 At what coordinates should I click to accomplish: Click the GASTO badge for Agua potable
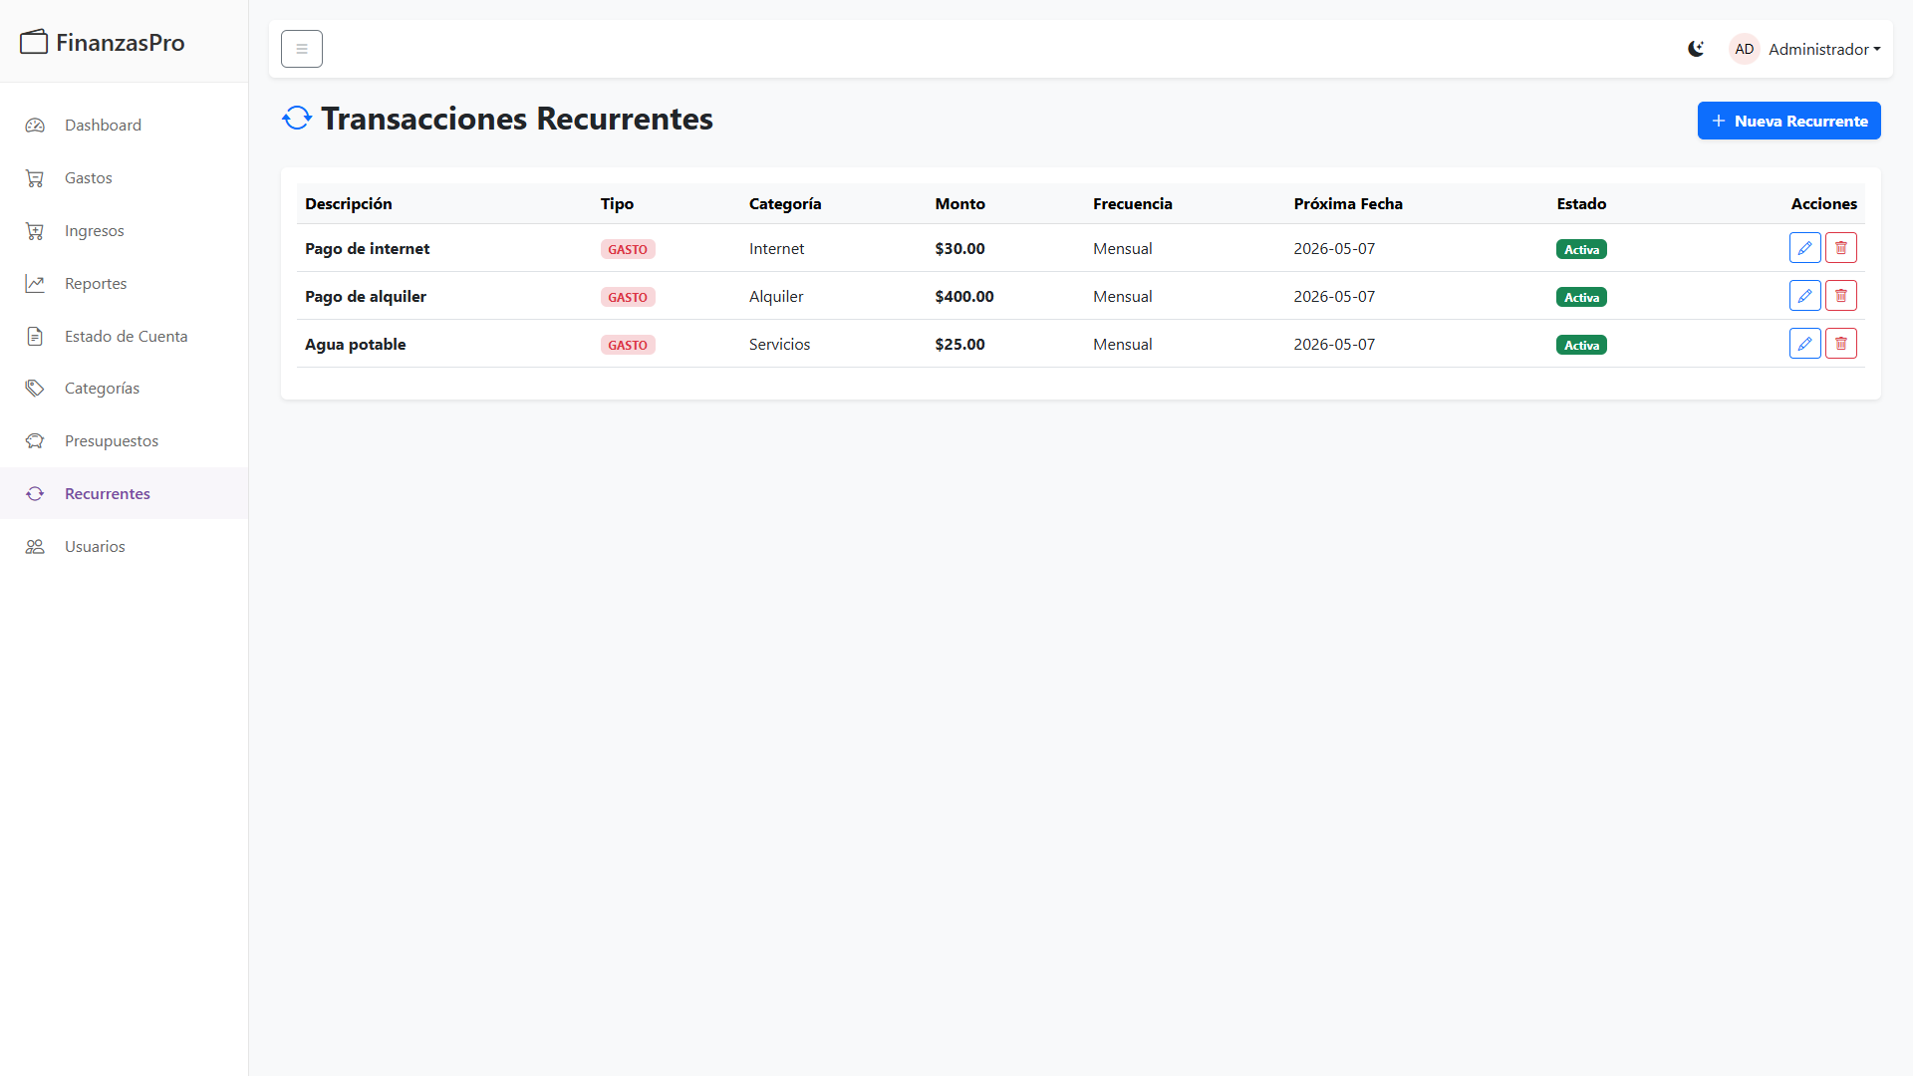pos(628,345)
